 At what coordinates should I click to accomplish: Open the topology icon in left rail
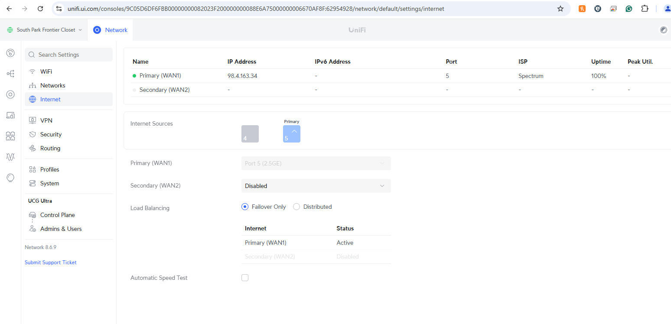(x=10, y=74)
